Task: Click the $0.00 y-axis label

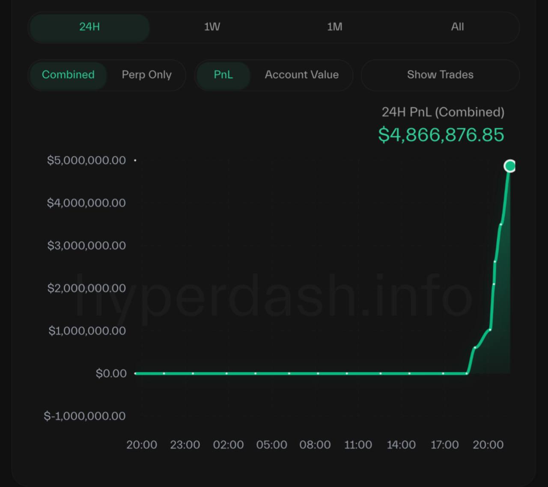Action: point(111,374)
